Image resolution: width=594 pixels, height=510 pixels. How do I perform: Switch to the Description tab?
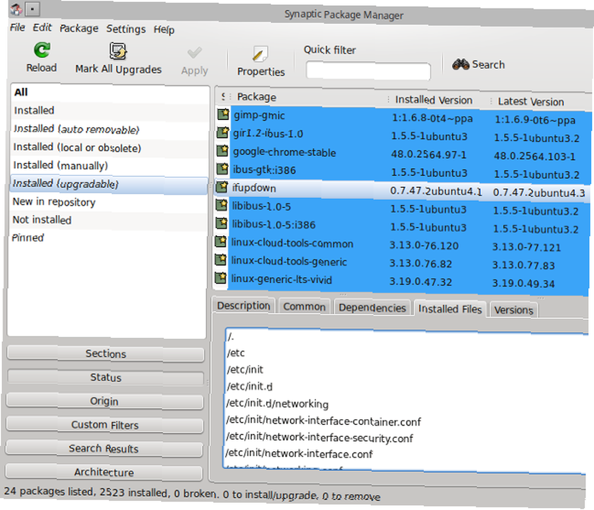click(x=244, y=306)
